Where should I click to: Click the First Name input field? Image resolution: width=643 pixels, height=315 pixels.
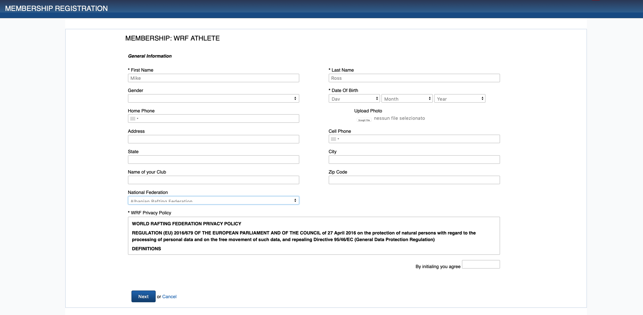(x=213, y=78)
